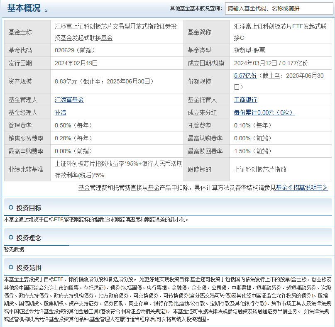The height and width of the screenshot is (327, 335).
Task: Select the investment objective sentence starting 本基金通过投资于目标ETF
Action: click(x=96, y=220)
